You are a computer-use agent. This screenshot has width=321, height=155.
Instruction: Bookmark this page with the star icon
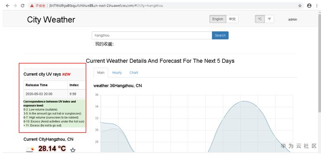tap(300, 6)
